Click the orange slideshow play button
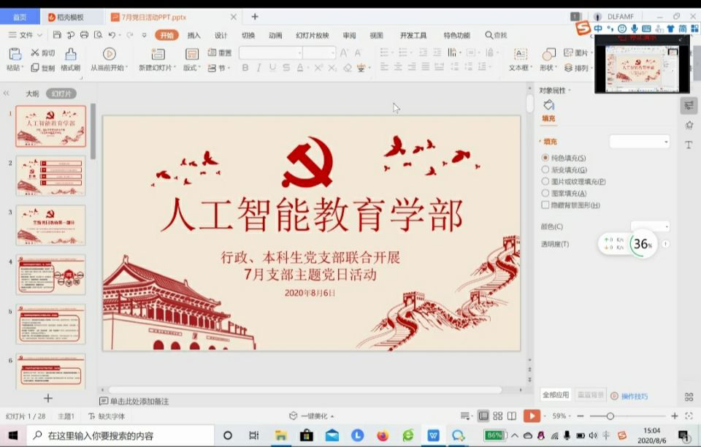Viewport: 701px width, 447px height. coord(532,416)
